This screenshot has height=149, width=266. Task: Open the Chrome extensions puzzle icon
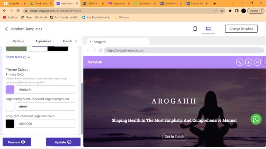(x=230, y=11)
